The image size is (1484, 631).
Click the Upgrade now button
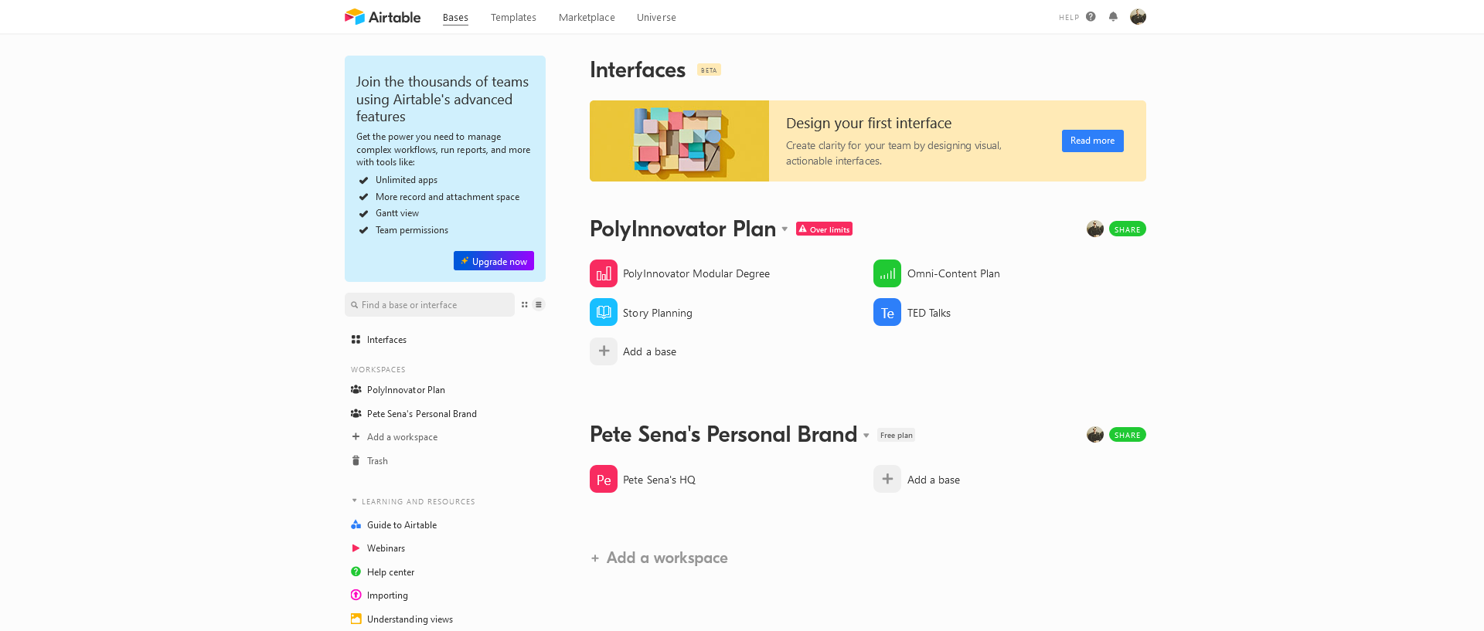click(493, 261)
